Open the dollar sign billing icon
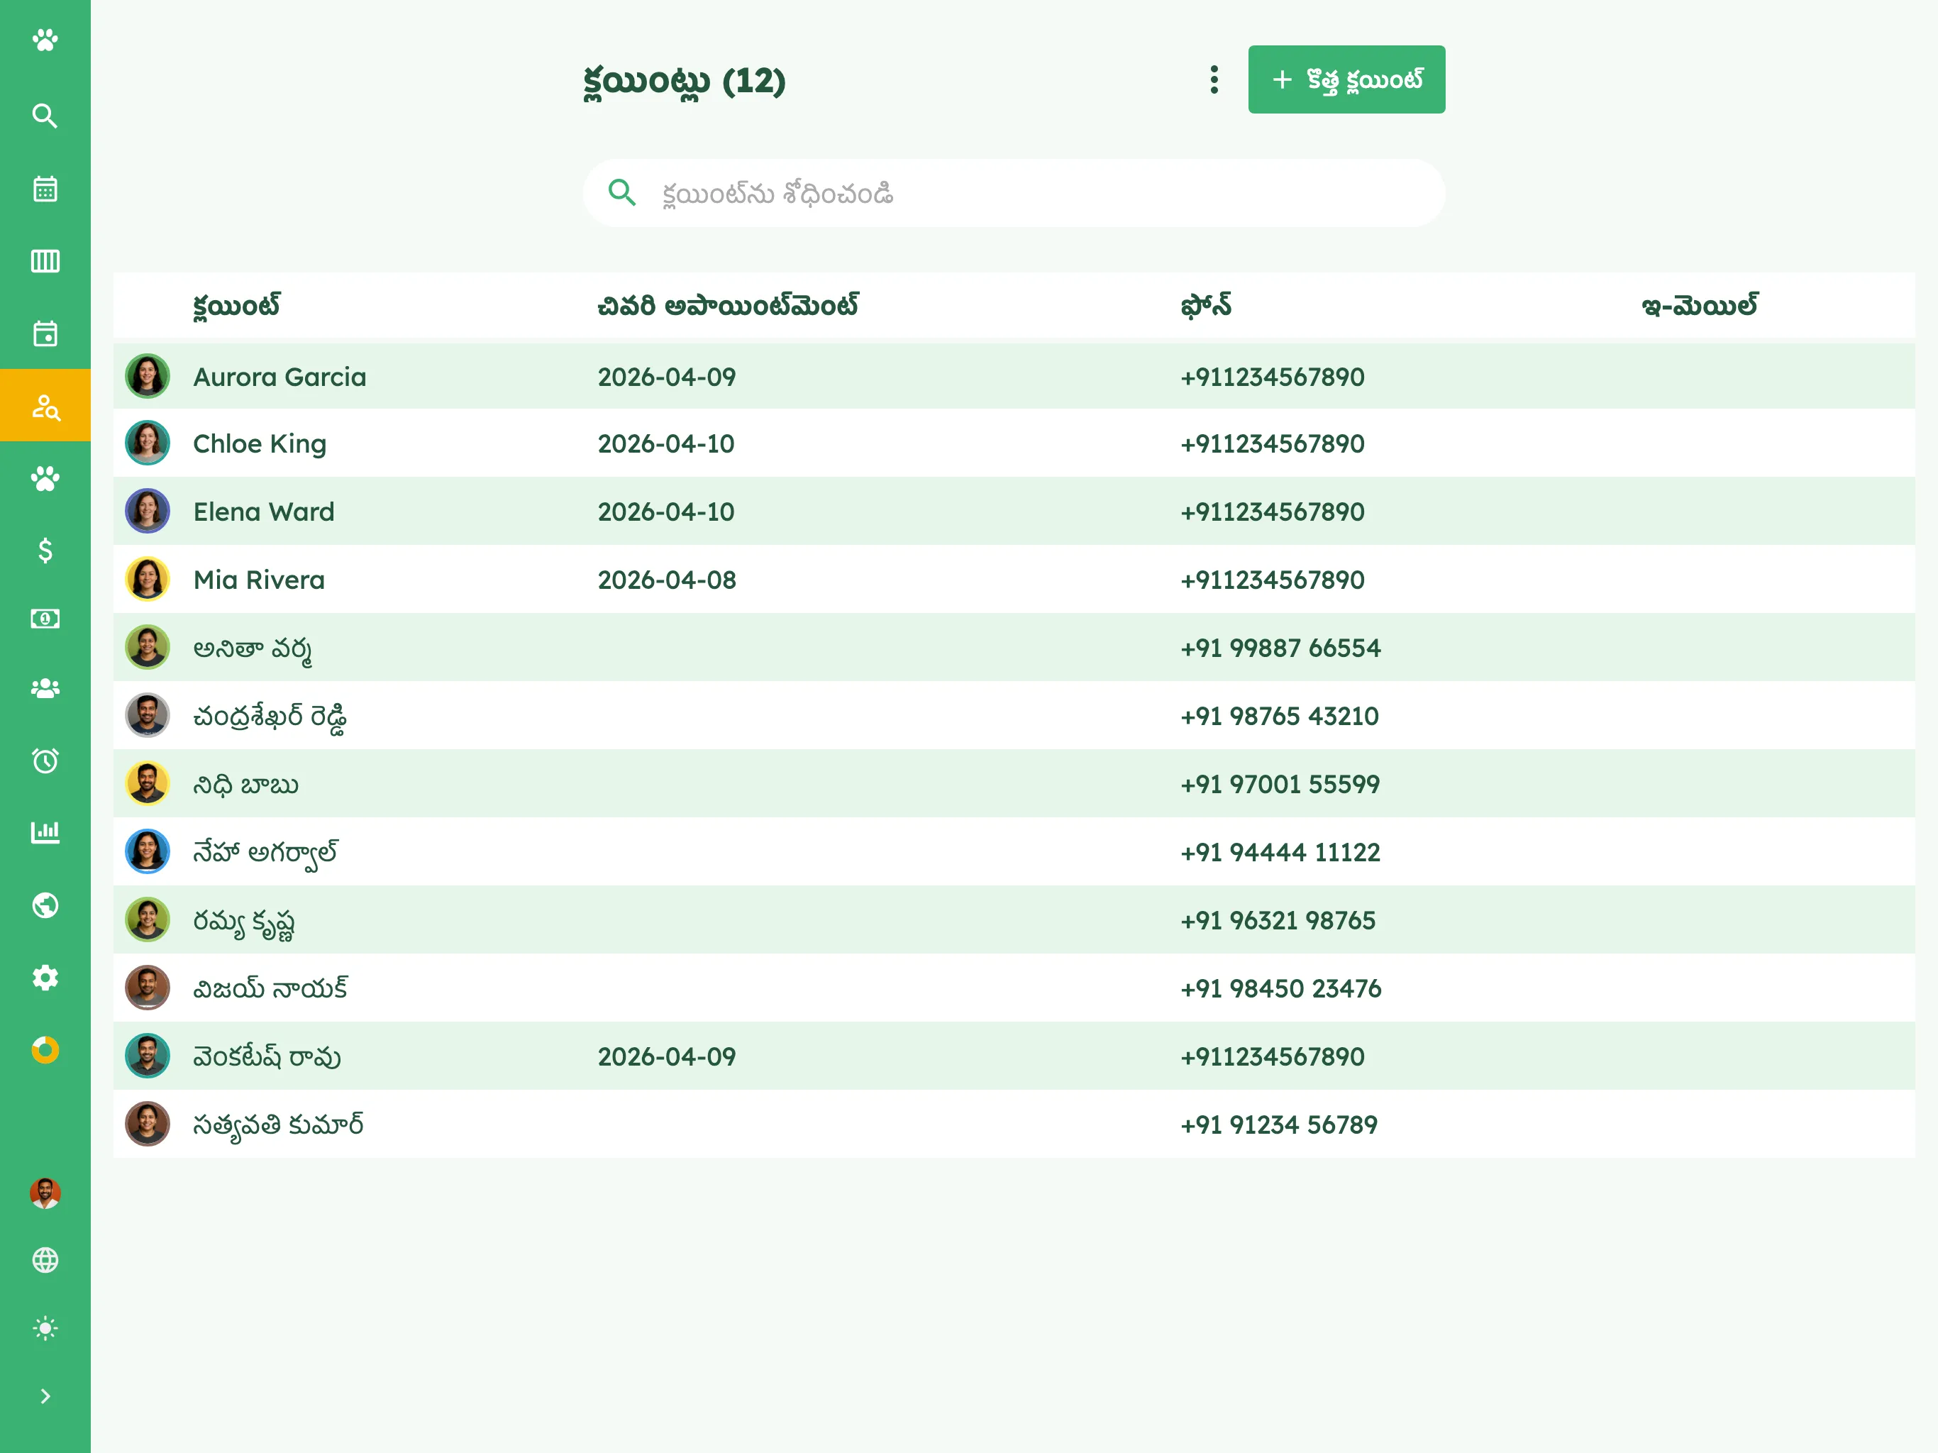 coord(45,551)
